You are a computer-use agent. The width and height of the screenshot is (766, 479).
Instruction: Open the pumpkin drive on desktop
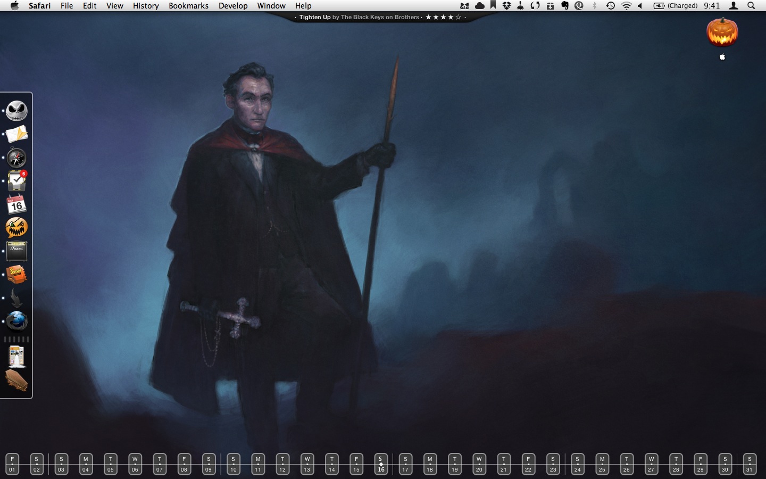[x=722, y=32]
